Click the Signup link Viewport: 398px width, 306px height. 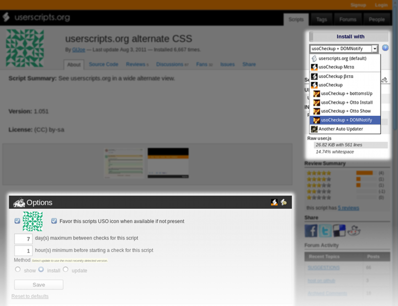[x=358, y=5]
